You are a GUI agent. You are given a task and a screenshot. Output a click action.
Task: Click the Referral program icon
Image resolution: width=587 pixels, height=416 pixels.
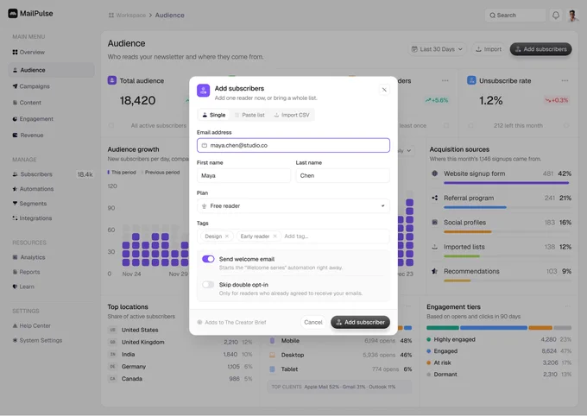pyautogui.click(x=434, y=198)
